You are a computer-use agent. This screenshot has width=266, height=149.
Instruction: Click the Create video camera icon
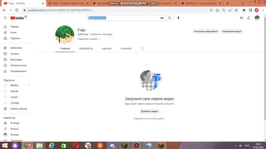241,18
